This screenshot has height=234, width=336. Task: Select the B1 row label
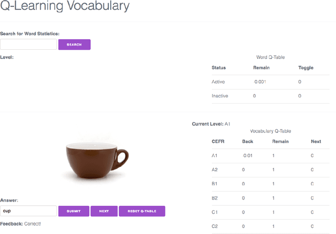(x=214, y=184)
